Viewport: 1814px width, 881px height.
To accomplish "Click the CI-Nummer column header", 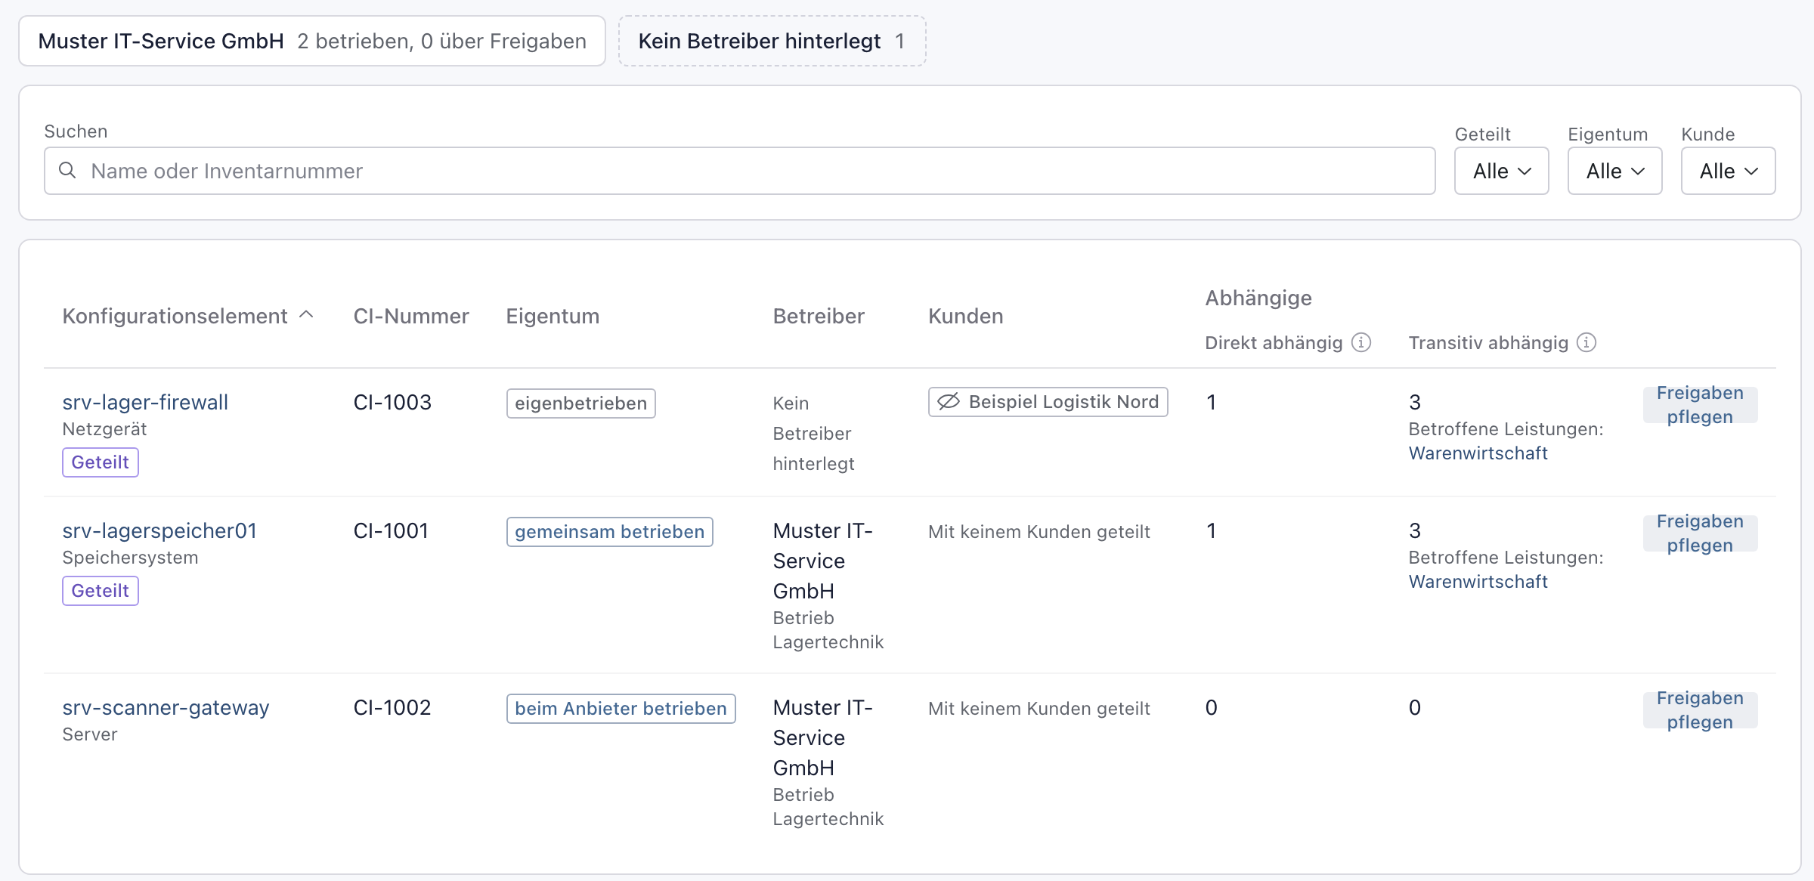I will pos(411,316).
